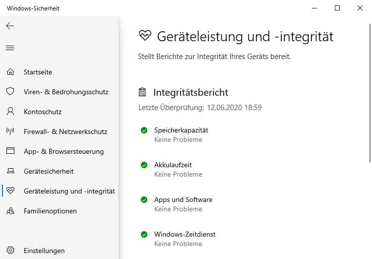Viewport: 372px width, 259px height.
Task: Click the Familienoptionen people icon
Action: coord(10,211)
